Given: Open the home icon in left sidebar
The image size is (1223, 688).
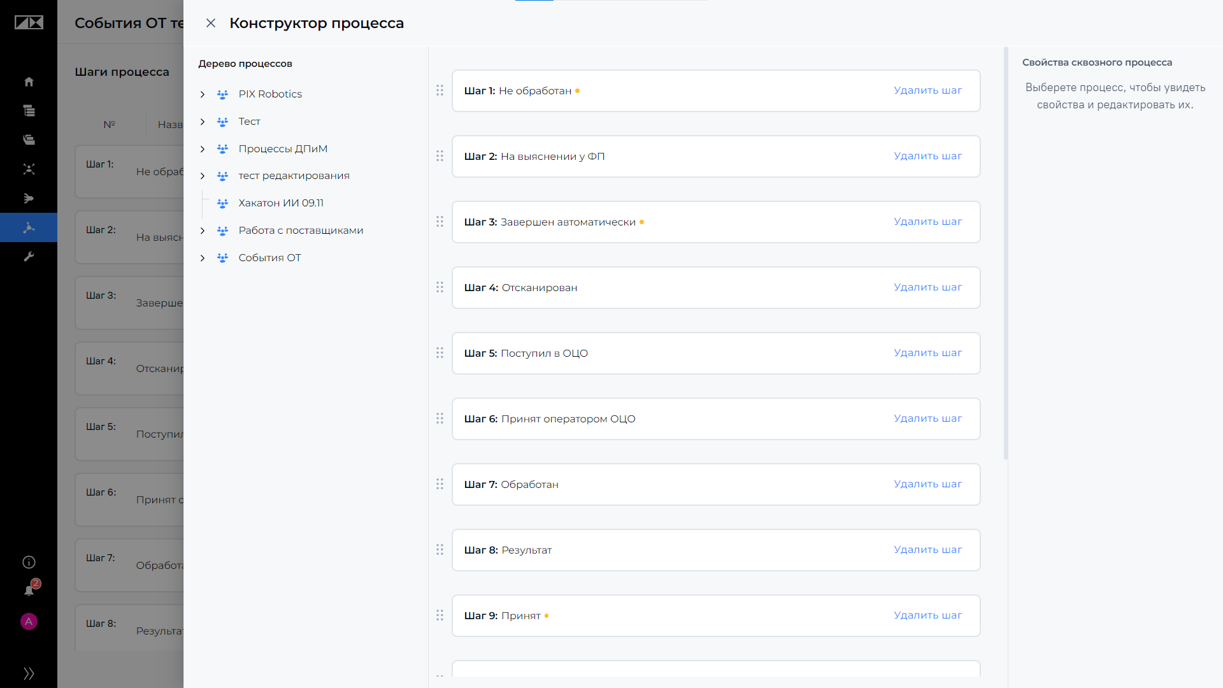Looking at the screenshot, I should pos(29,82).
